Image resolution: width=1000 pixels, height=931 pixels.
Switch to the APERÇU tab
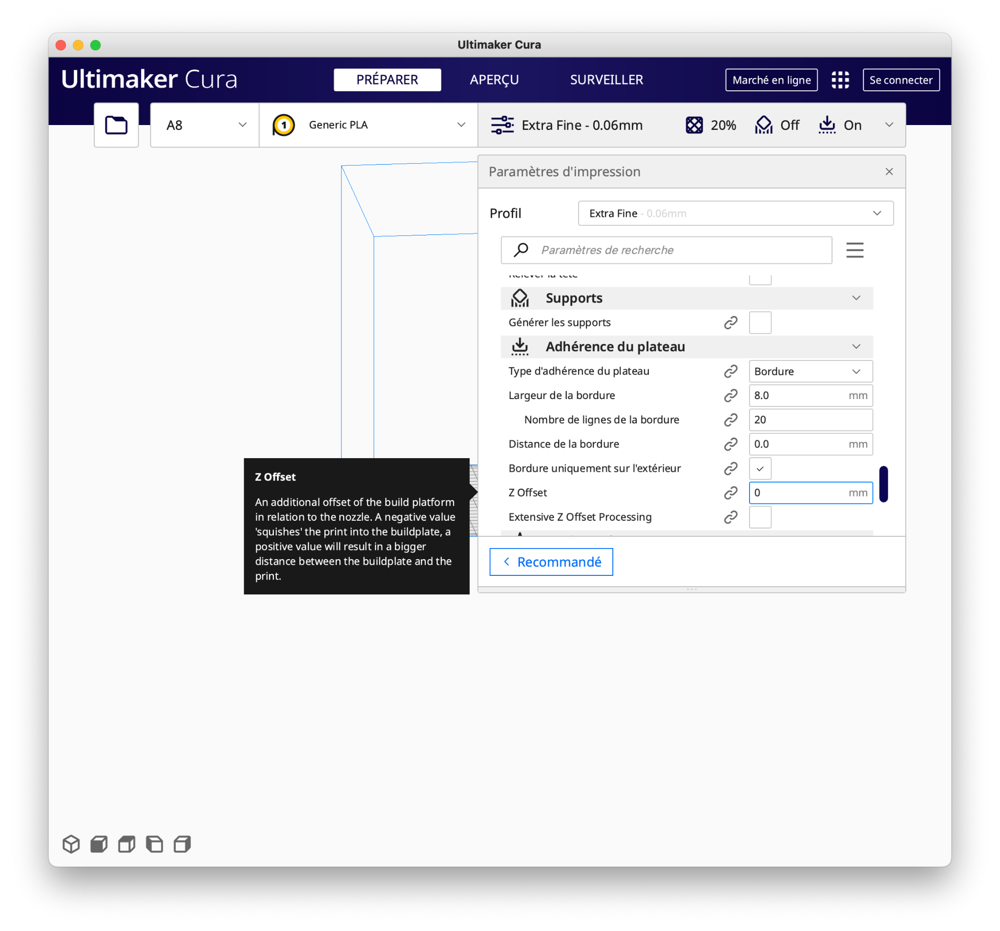click(x=494, y=80)
